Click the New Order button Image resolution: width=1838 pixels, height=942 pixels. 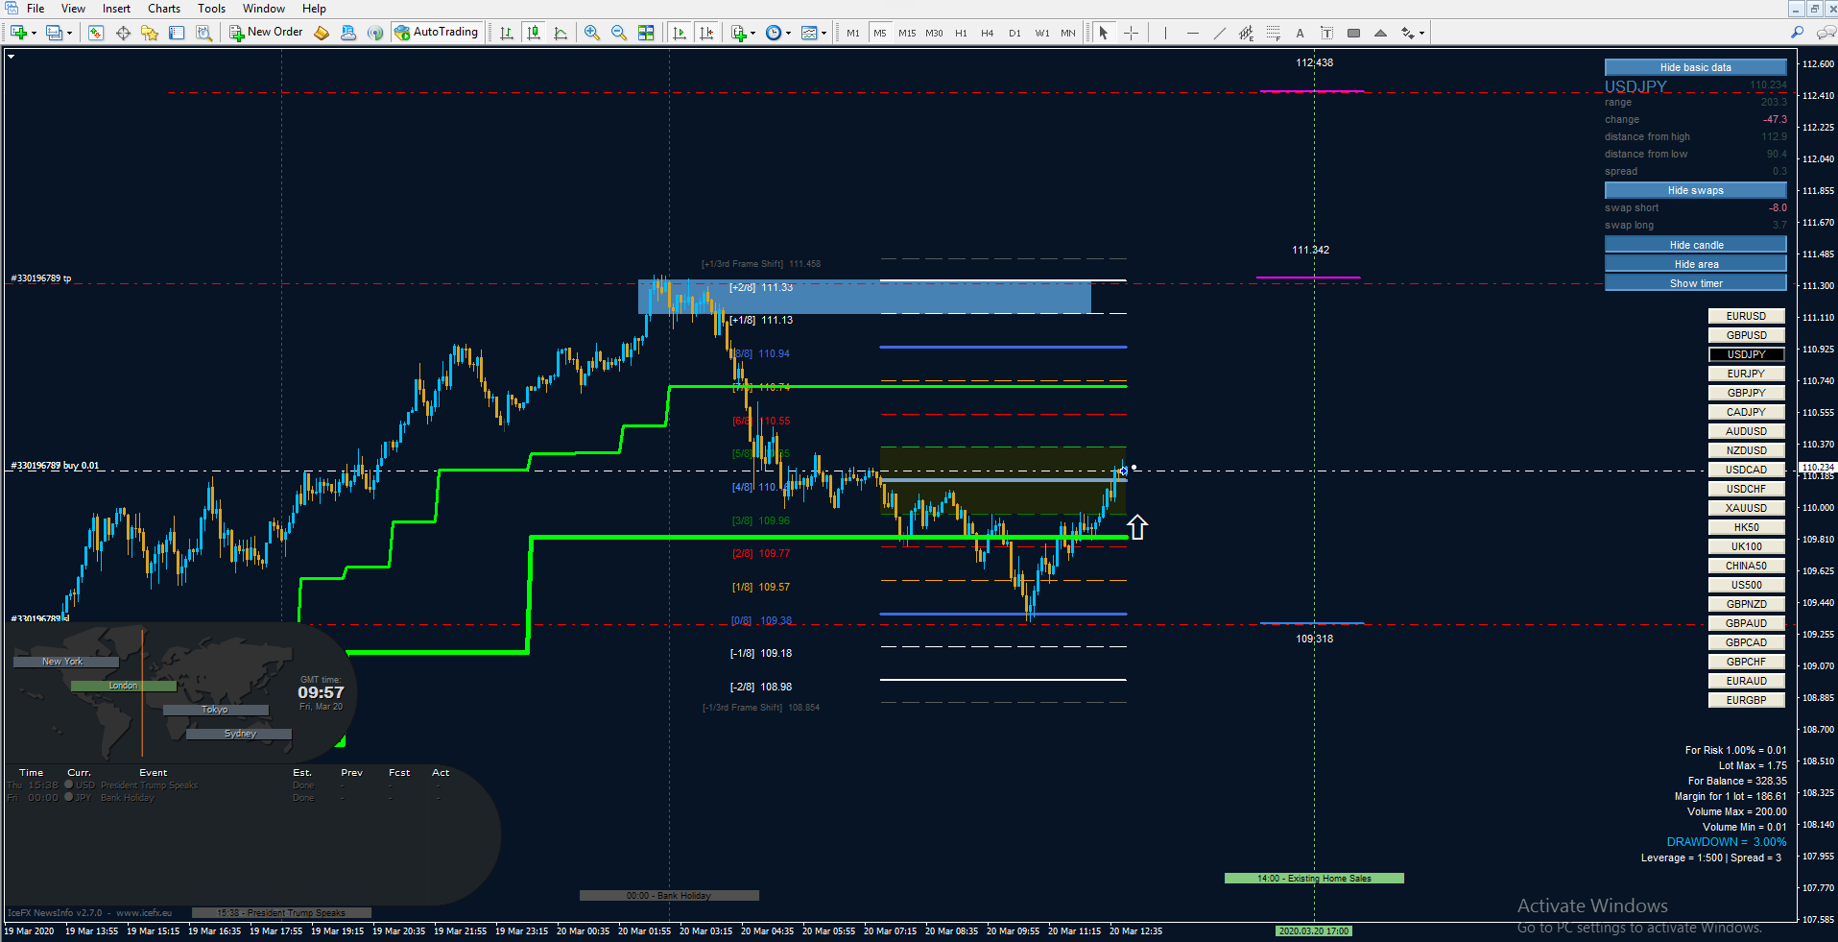pyautogui.click(x=266, y=33)
